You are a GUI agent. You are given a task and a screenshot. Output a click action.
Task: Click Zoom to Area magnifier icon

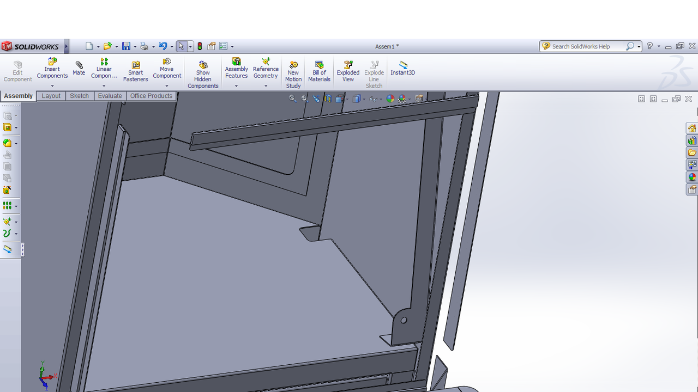point(305,99)
